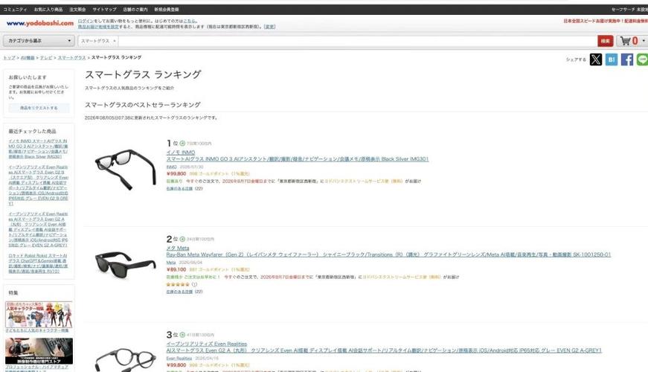648x372 pixels.
Task: Open recently checked INMO GO 3 sidebar link
Action: point(38,149)
